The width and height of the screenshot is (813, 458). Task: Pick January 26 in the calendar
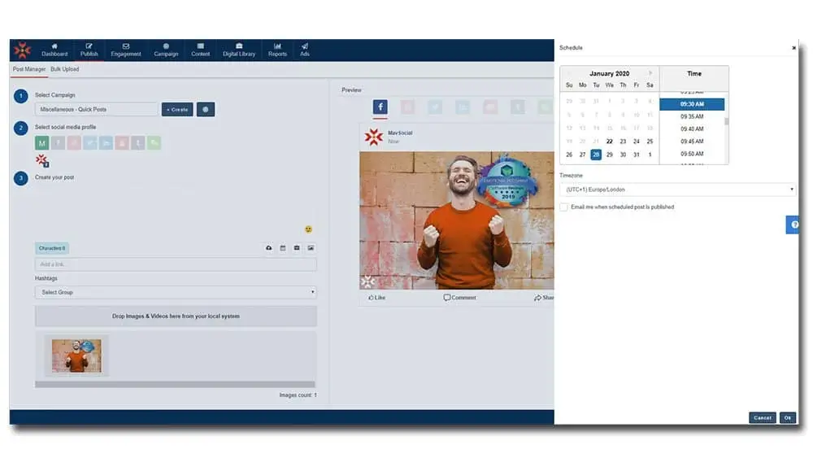(569, 155)
